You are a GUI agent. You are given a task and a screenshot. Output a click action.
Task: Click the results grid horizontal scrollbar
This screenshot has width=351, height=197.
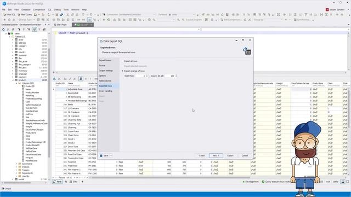pos(170,177)
